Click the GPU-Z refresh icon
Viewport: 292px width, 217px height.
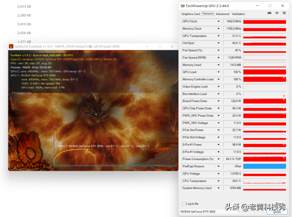[x=277, y=13]
